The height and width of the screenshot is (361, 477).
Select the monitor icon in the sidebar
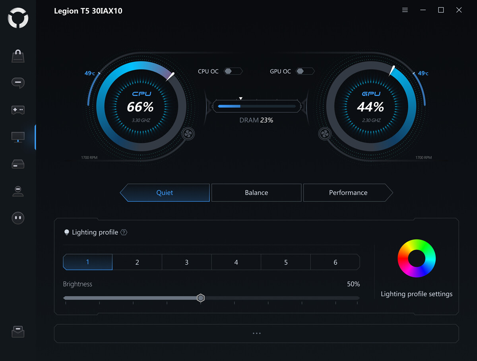(18, 137)
